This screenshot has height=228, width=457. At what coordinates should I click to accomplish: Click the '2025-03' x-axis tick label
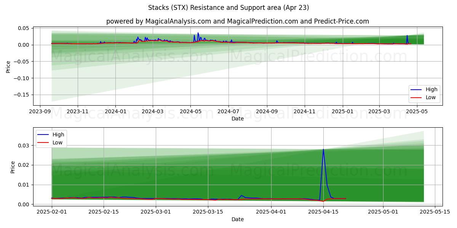coord(379,112)
